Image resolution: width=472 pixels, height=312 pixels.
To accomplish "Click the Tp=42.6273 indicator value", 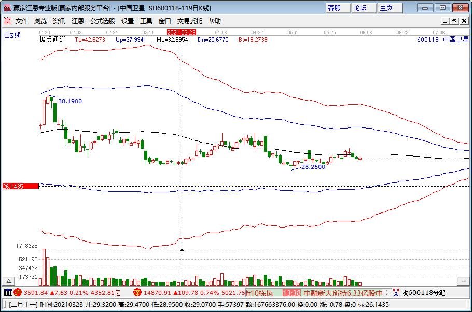I will 90,40.
